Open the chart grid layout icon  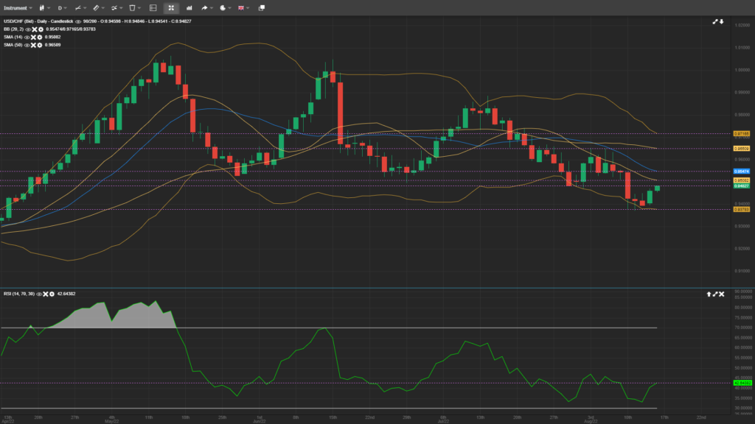pos(153,6)
